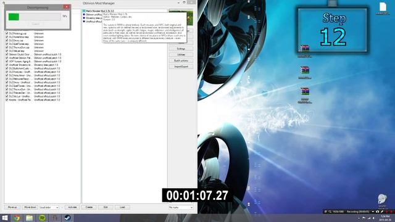
Task: Click the Batch actions button
Action: point(181,60)
